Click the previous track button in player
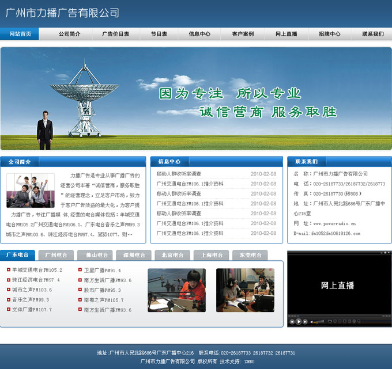 [292, 322]
